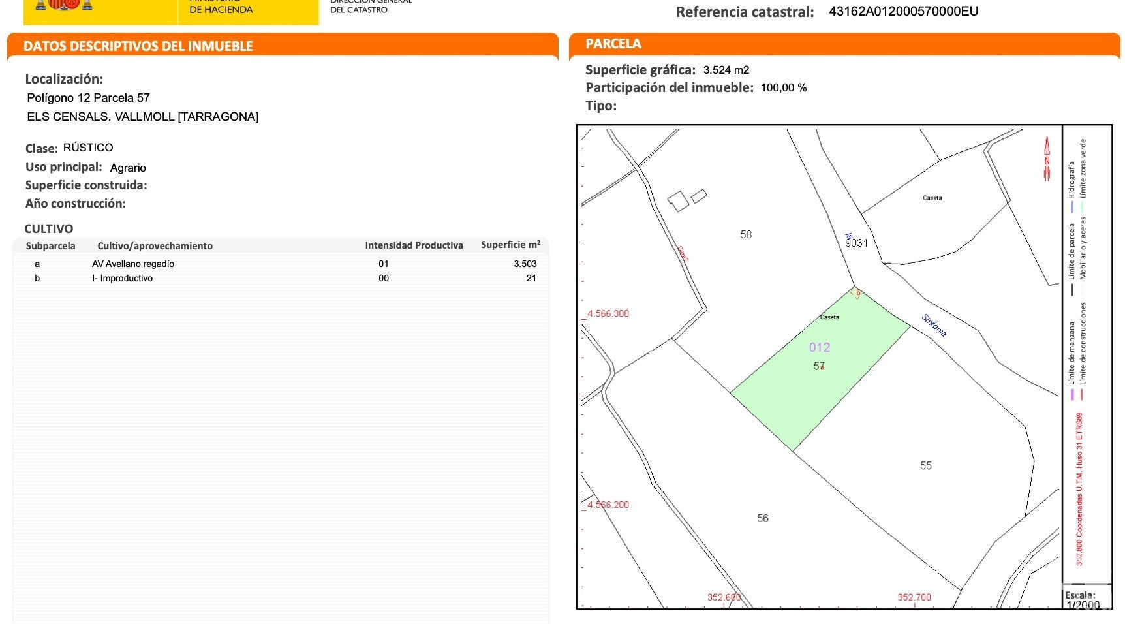Click the blue Hidrografía legend line
The image size is (1125, 624).
1071,208
